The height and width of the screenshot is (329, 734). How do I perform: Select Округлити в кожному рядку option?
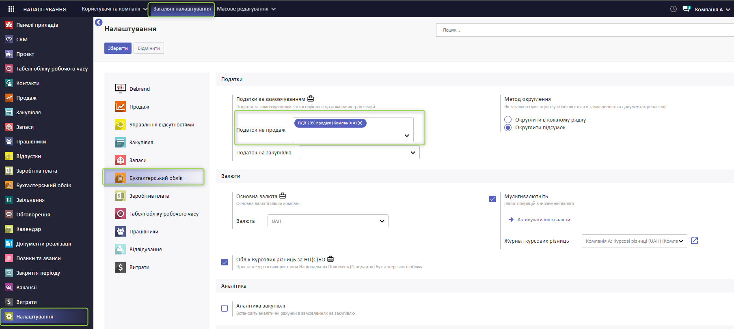tap(508, 120)
